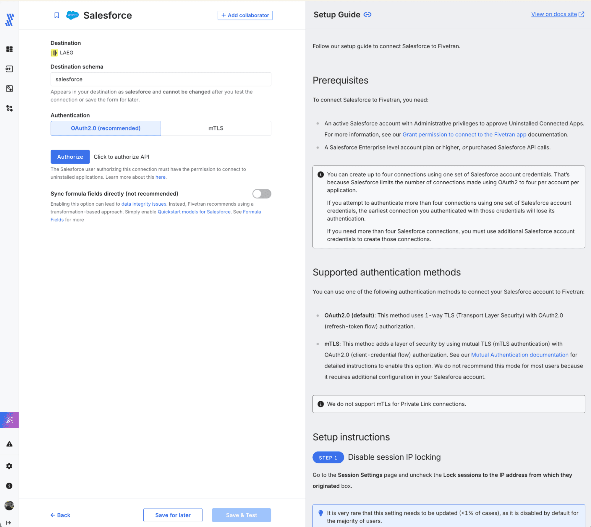Click the warning triangle alerts icon in the sidebar
591x527 pixels.
coord(9,444)
